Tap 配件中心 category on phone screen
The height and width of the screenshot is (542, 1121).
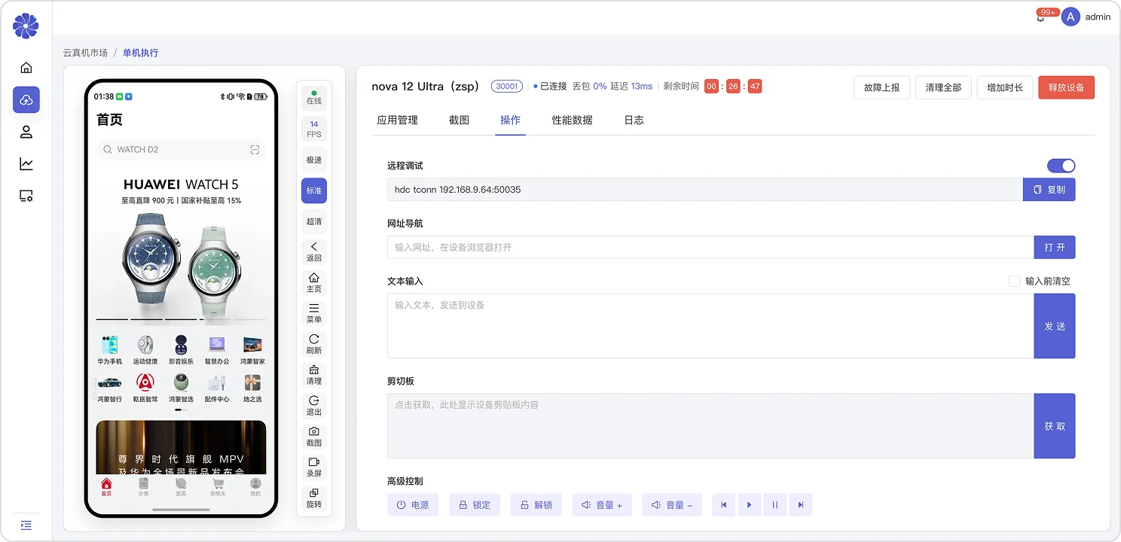coord(217,388)
